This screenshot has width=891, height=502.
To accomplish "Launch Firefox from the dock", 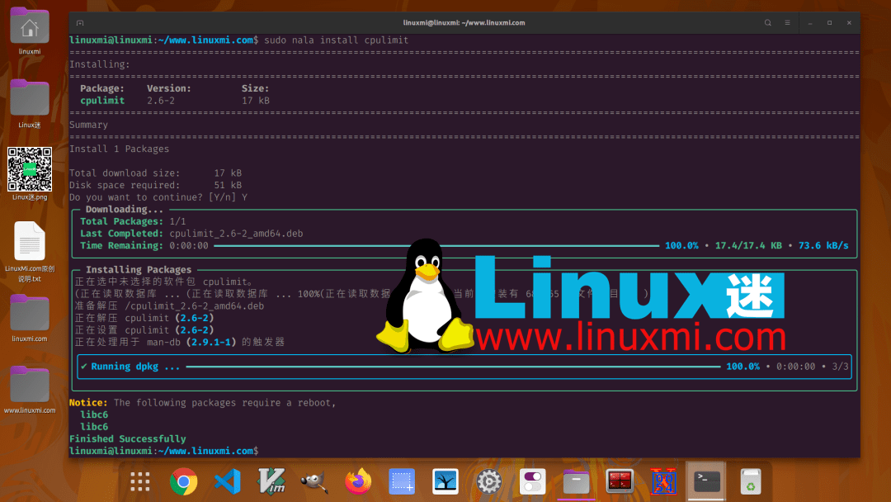I will (x=358, y=481).
